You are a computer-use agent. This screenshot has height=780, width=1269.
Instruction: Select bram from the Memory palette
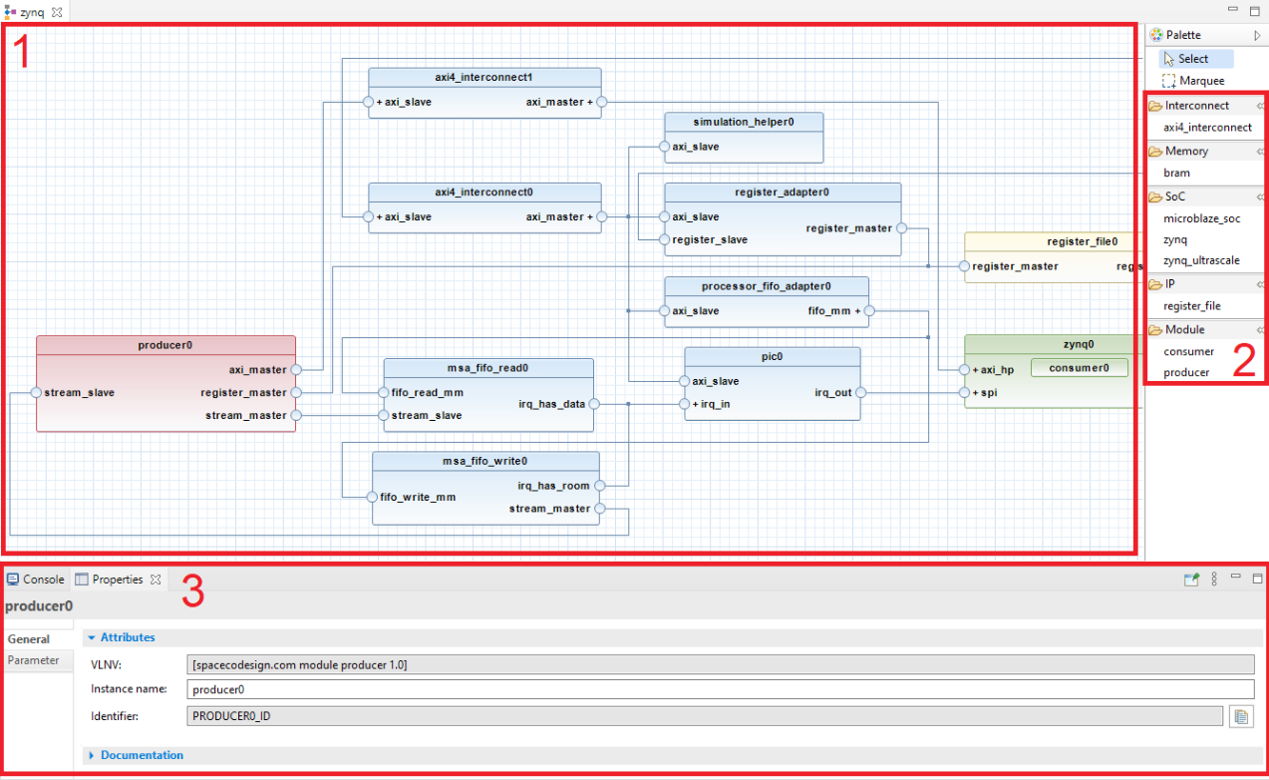[x=1176, y=173]
